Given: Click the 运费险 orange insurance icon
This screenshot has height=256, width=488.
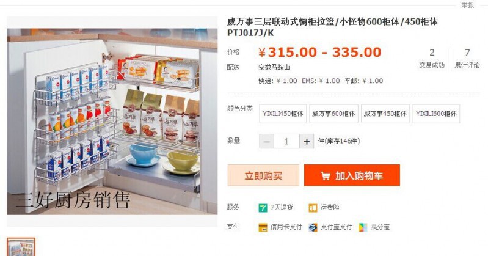Looking at the screenshot, I should pos(313,207).
